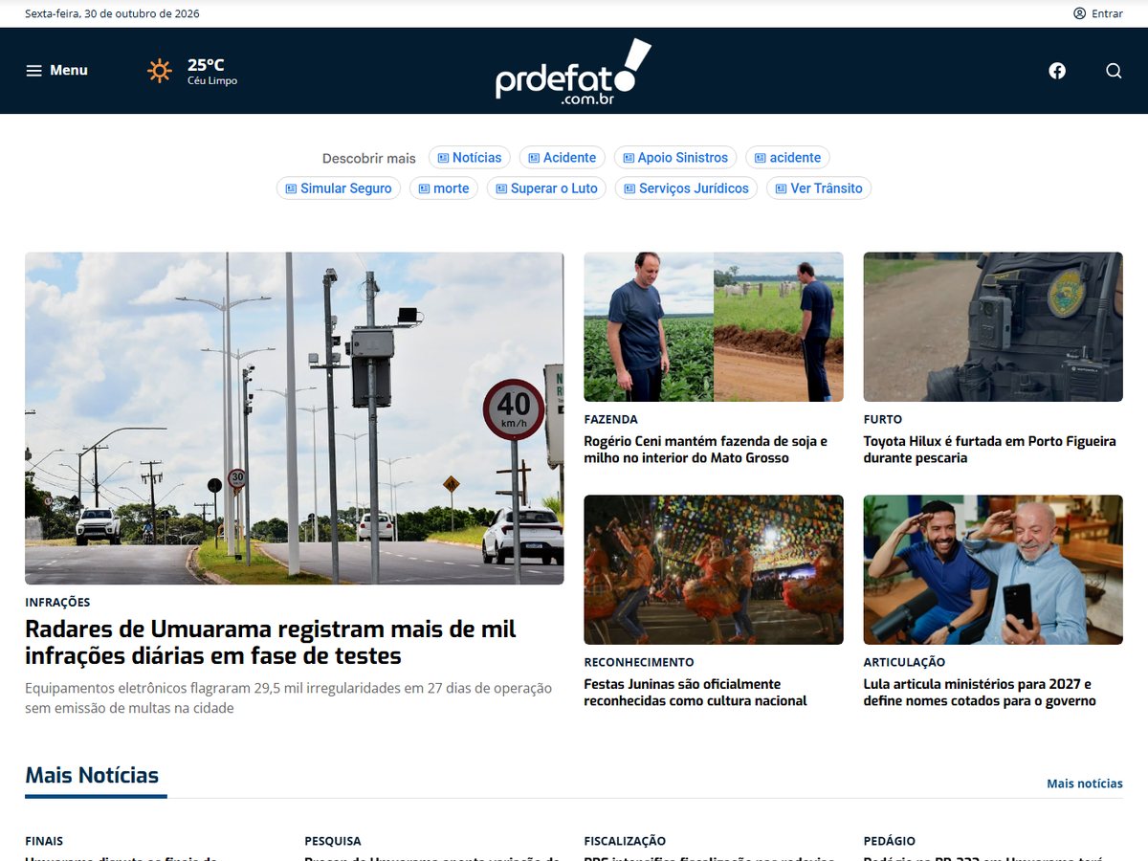Image resolution: width=1148 pixels, height=861 pixels.
Task: Click the FURTO category label
Action: click(x=883, y=419)
